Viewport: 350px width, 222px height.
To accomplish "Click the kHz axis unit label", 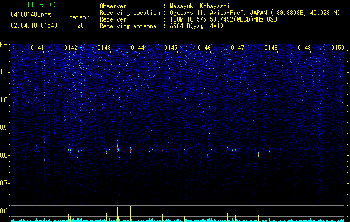I will click(5, 45).
